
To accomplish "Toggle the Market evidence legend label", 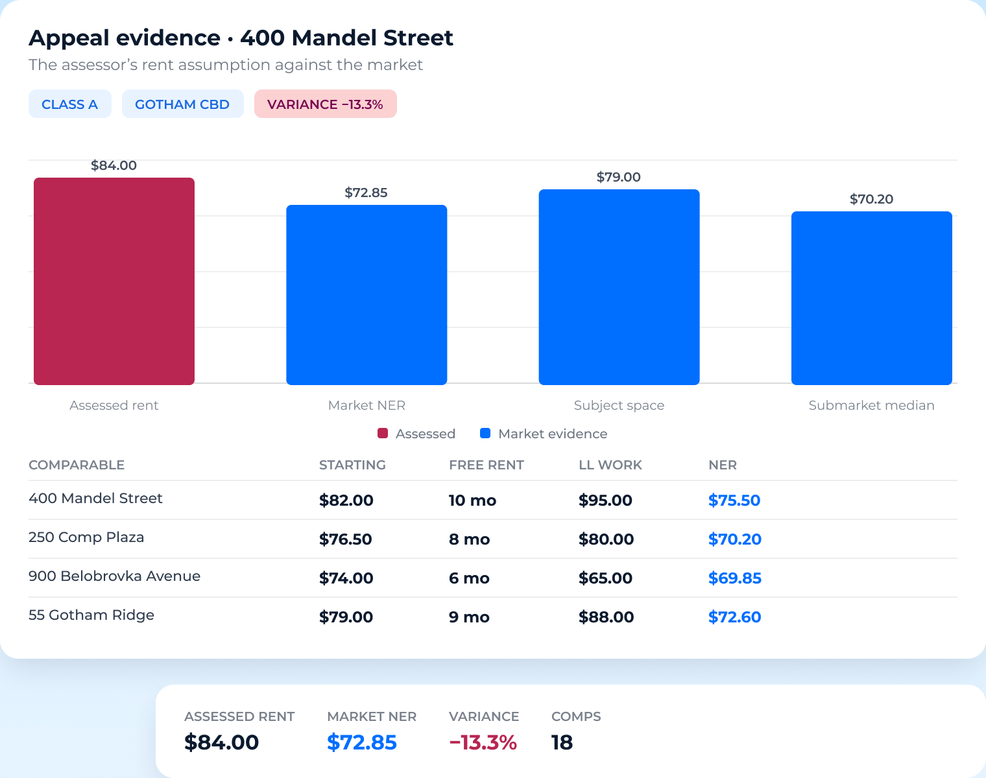I will coord(553,434).
